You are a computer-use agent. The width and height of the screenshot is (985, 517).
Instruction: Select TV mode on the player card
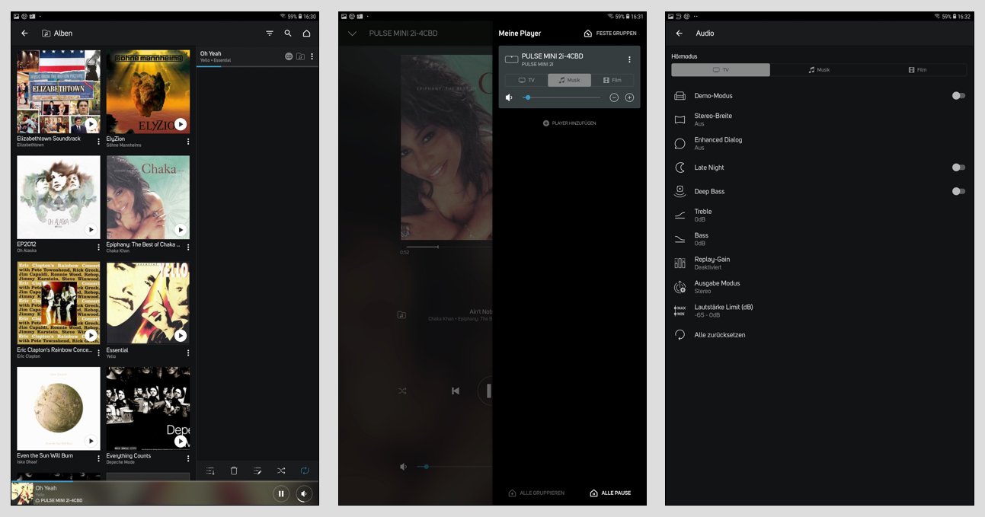pyautogui.click(x=526, y=80)
